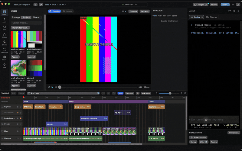Click the Project context button
The image size is (242, 151).
click(198, 137)
